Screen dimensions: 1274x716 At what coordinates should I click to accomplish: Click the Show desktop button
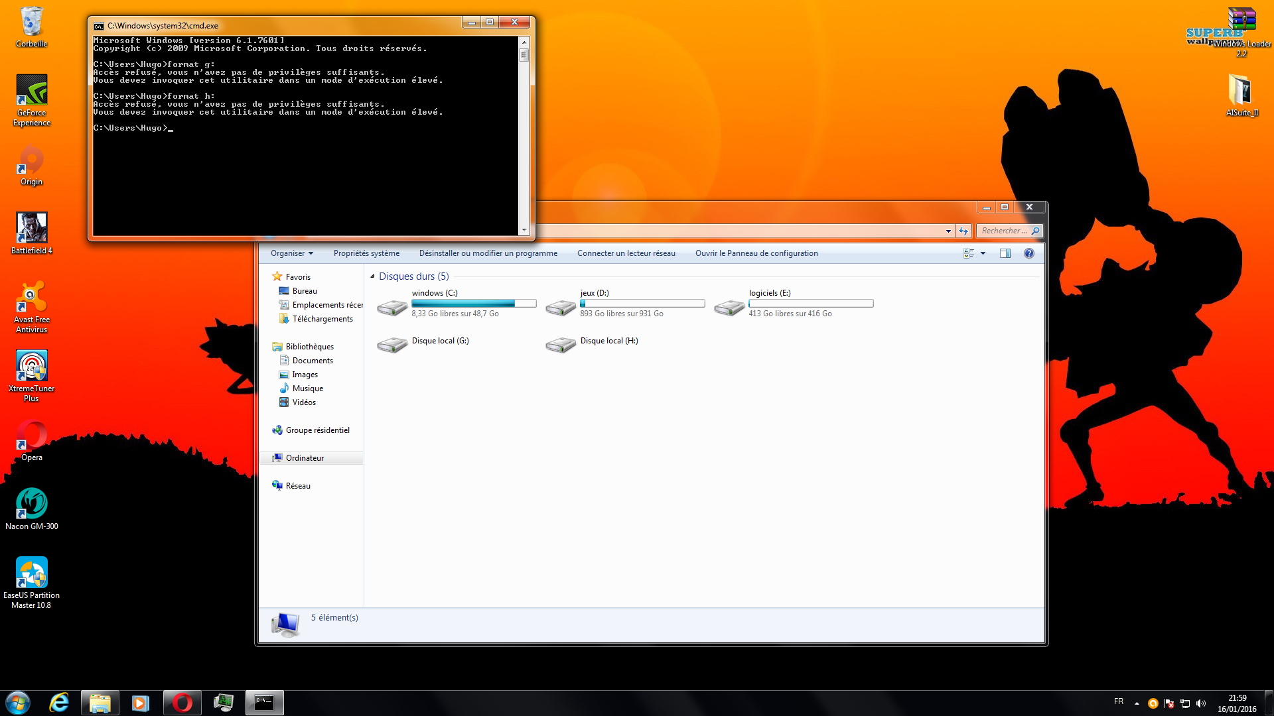[x=1269, y=703]
